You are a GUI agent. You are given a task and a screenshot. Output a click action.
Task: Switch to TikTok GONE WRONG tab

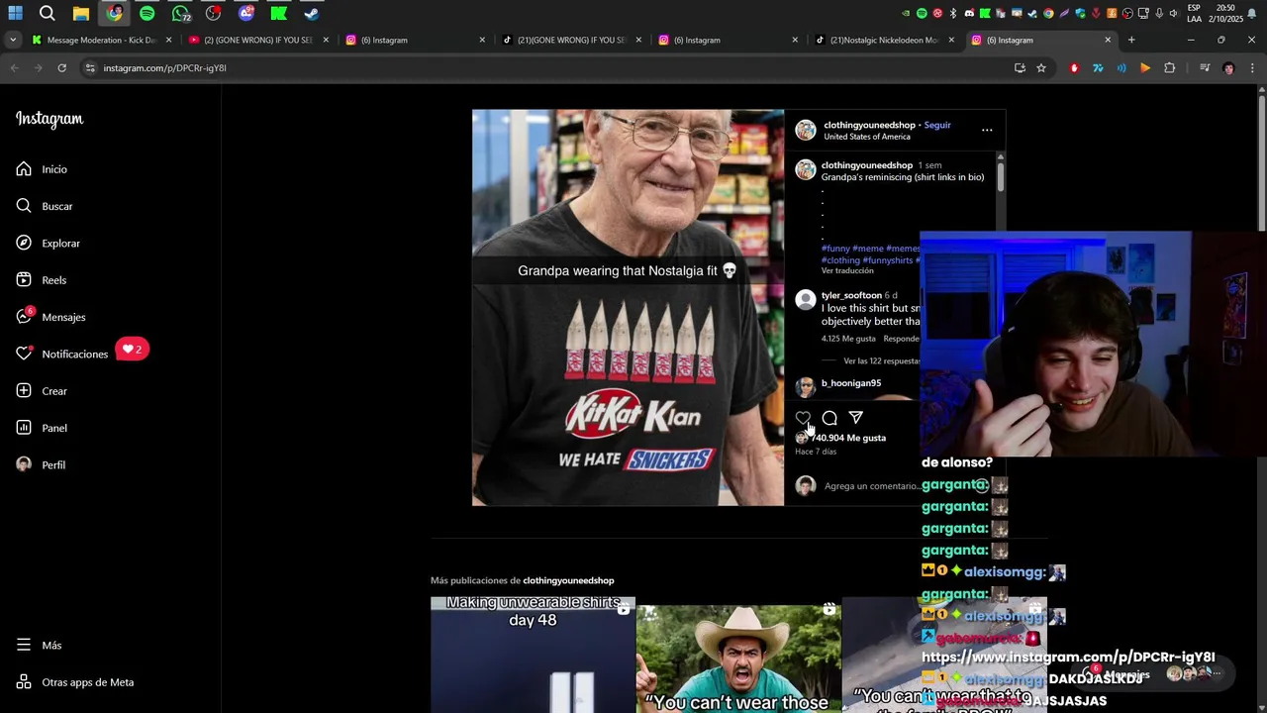pyautogui.click(x=570, y=41)
